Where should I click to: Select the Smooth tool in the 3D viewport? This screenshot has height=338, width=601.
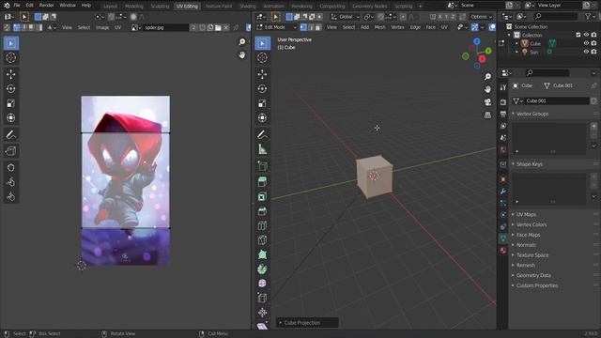pos(262,284)
